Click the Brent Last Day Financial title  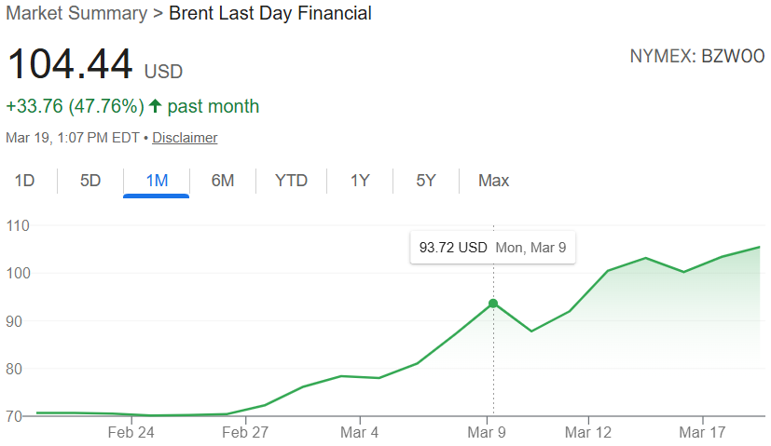pyautogui.click(x=270, y=13)
